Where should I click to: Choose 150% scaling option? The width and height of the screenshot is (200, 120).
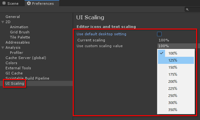tap(176, 67)
